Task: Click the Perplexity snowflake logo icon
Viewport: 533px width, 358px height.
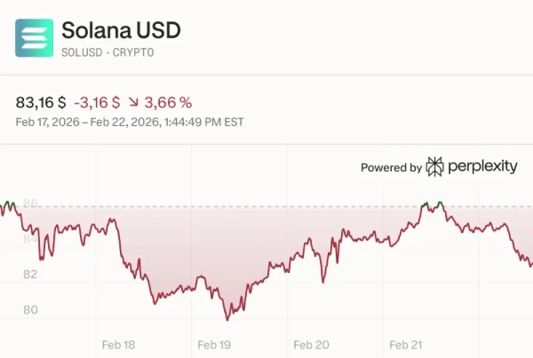Action: [x=435, y=167]
